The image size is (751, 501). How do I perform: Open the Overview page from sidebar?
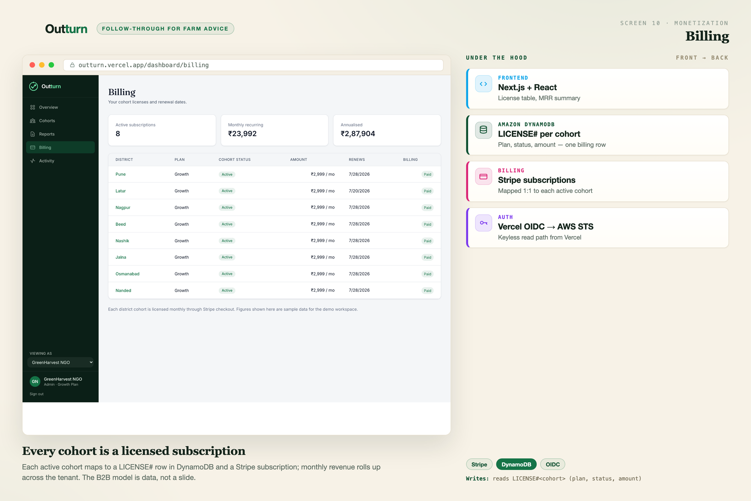[60, 107]
